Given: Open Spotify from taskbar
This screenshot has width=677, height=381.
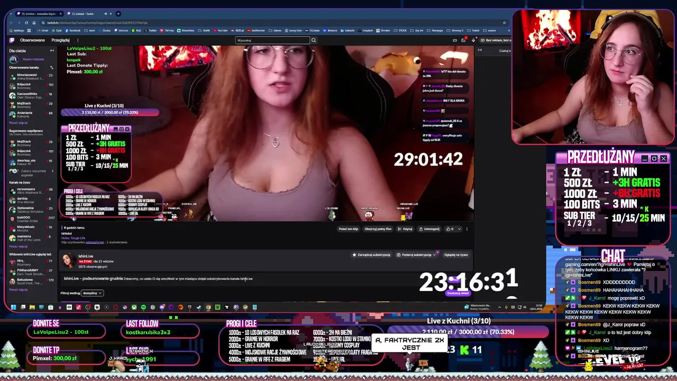Looking at the screenshot, I should click(x=143, y=307).
